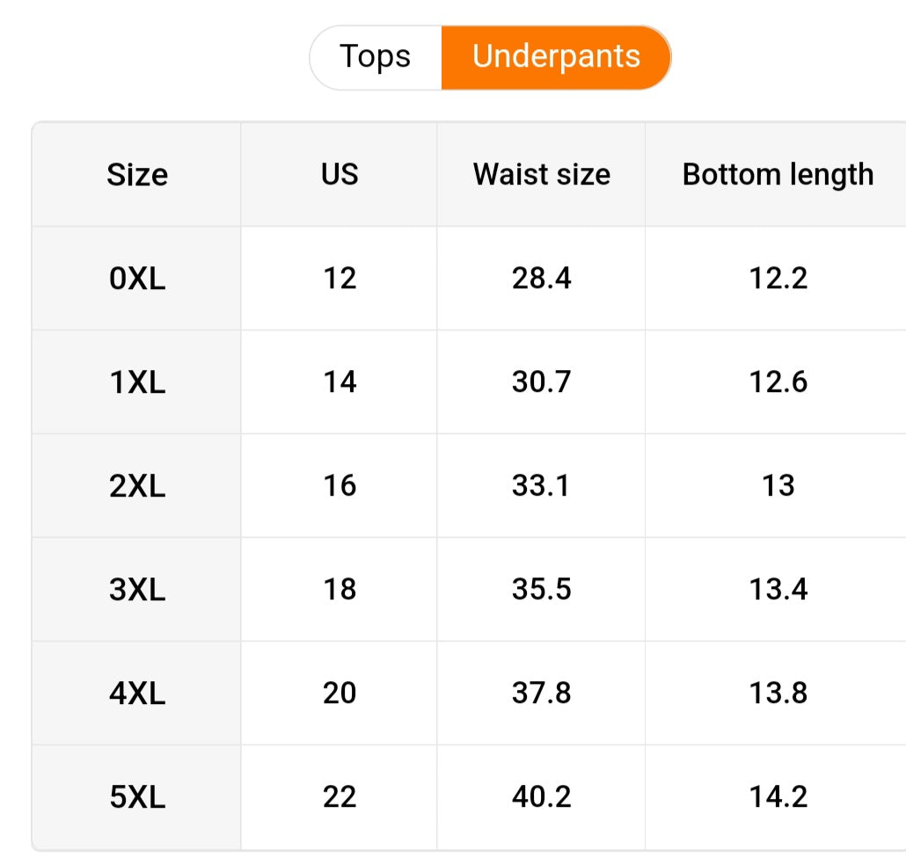Select the 0XL size row label
Screen dimensions: 906x857
(137, 279)
